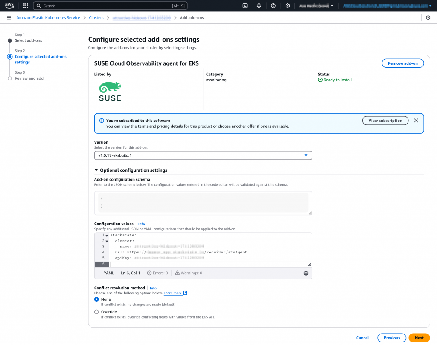The image size is (437, 345).
Task: Click the Remove add-on button
Action: point(402,63)
